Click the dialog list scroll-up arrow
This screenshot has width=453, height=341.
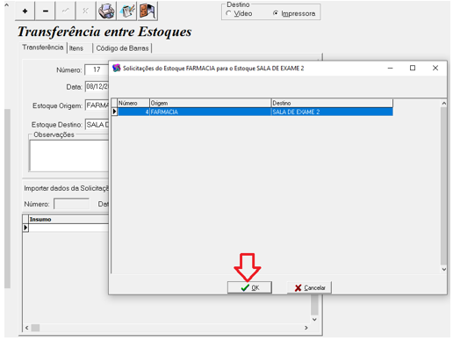444,103
